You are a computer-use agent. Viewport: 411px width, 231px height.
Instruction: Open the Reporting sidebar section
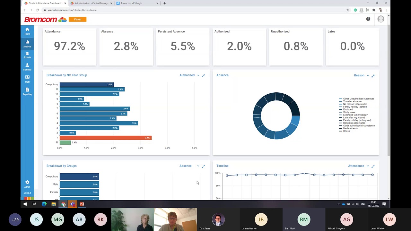pos(27,91)
